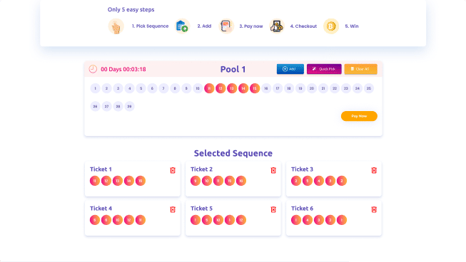Click the 'Pool 1' heading
466x262 pixels.
pyautogui.click(x=233, y=69)
